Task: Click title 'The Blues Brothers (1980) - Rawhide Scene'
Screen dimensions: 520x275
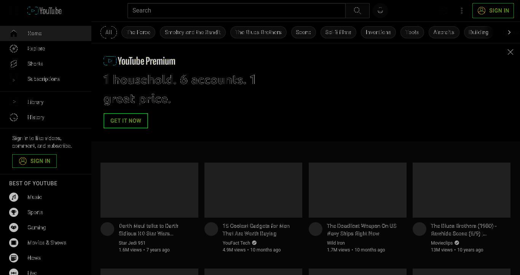Action: [x=464, y=230]
